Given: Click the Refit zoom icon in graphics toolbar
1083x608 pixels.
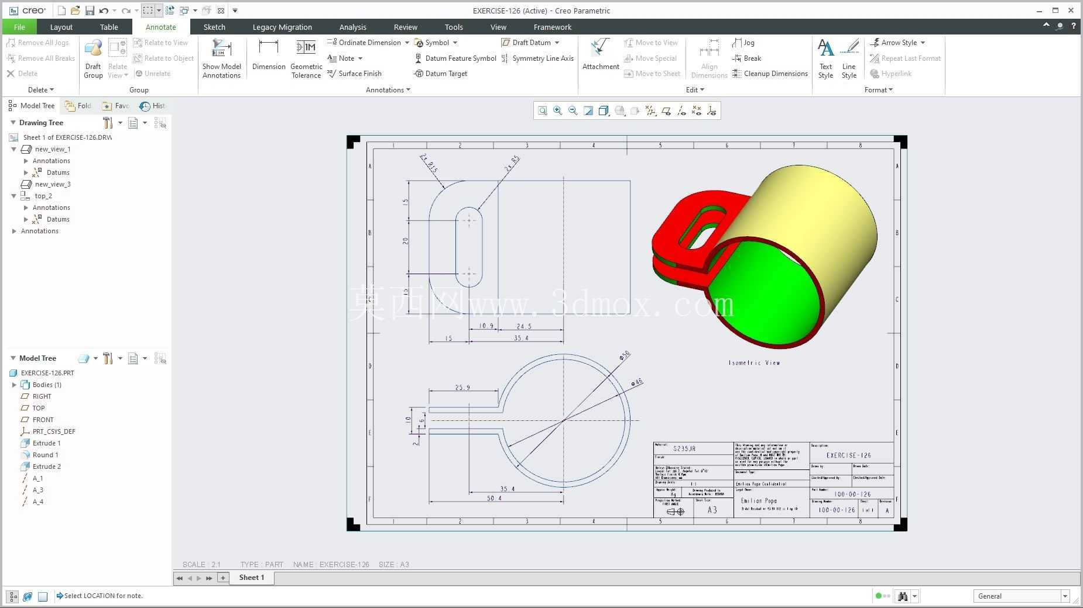Looking at the screenshot, I should coord(543,110).
